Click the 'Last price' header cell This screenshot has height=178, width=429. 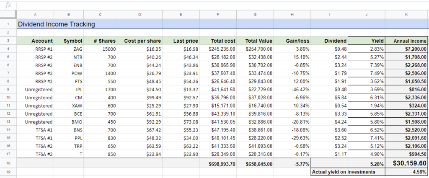pos(181,41)
